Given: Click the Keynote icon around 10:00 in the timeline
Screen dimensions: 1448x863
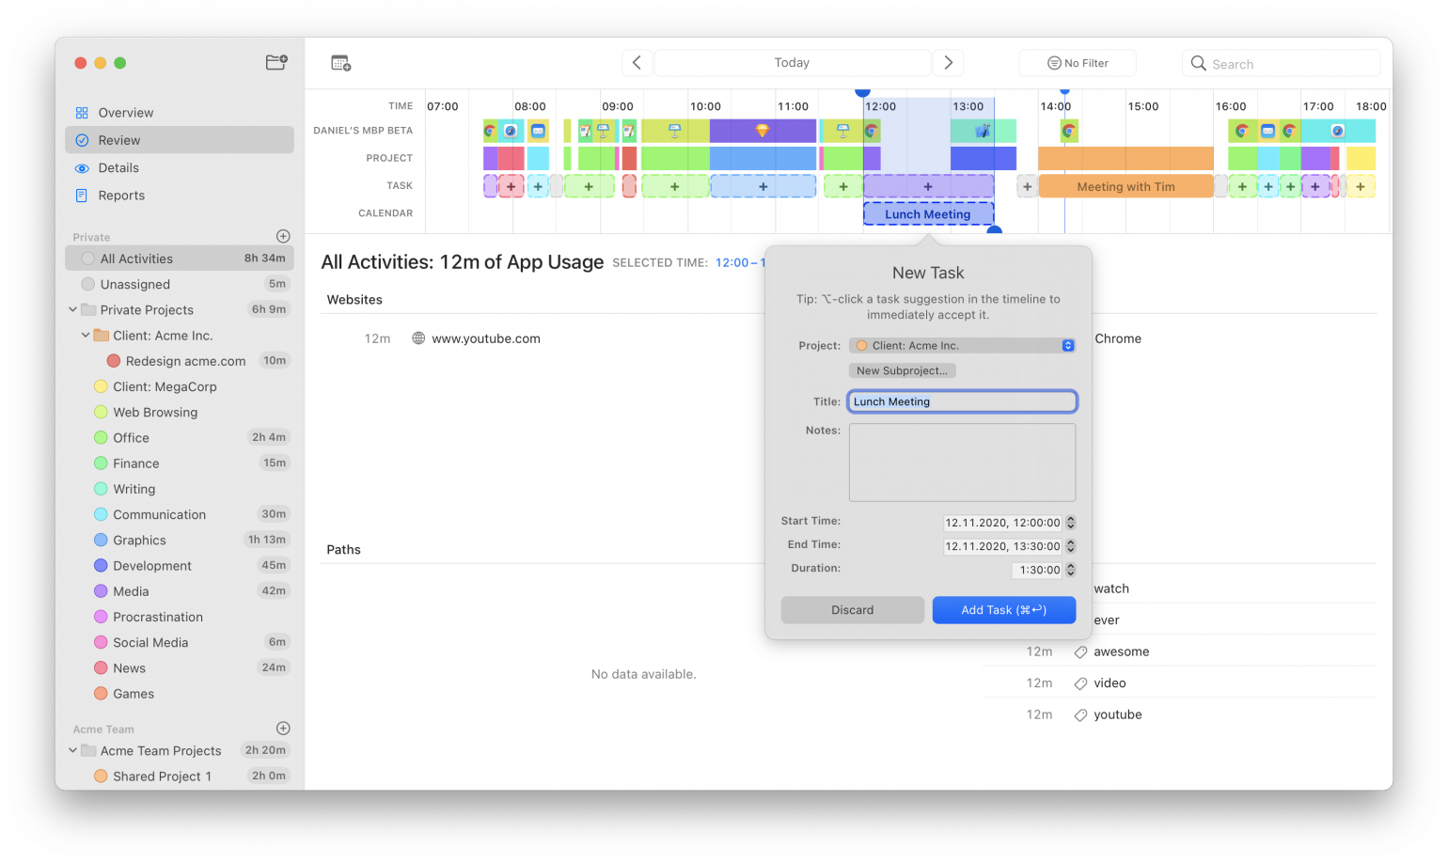Looking at the screenshot, I should 675,132.
